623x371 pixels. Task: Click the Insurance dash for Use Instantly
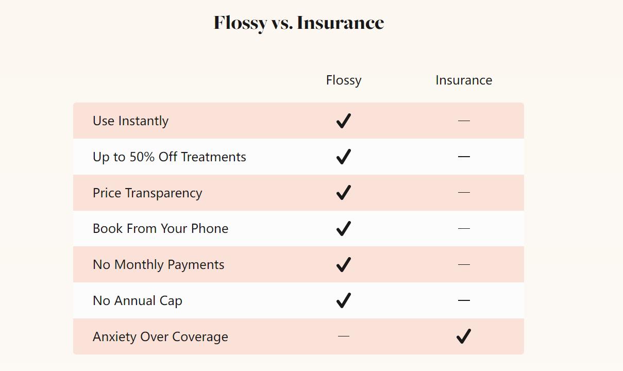pos(464,121)
